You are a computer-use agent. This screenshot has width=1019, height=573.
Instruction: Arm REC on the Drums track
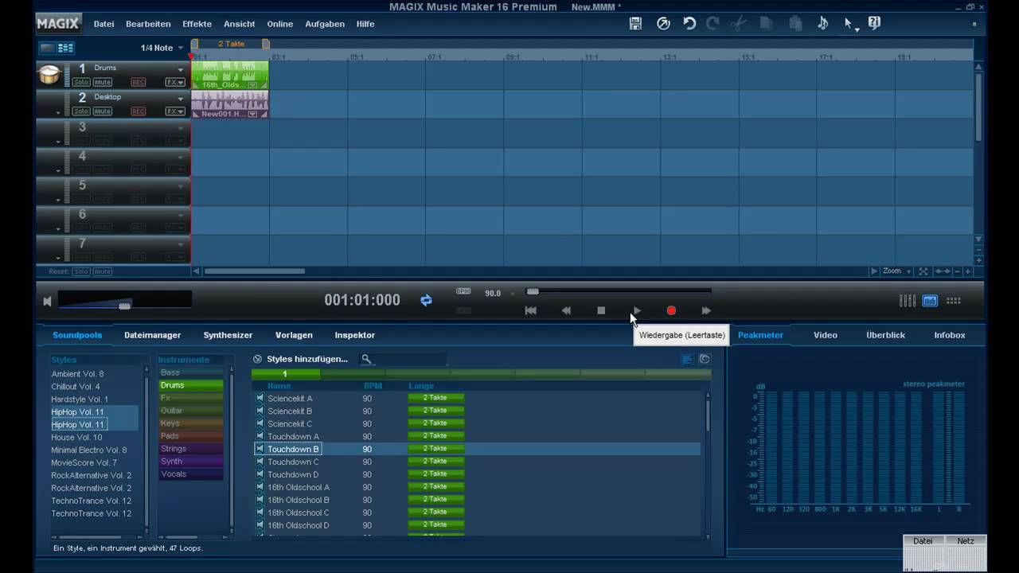(x=138, y=82)
